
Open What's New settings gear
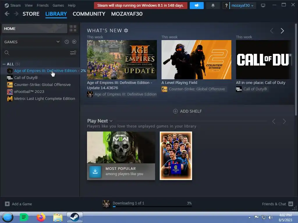126,30
